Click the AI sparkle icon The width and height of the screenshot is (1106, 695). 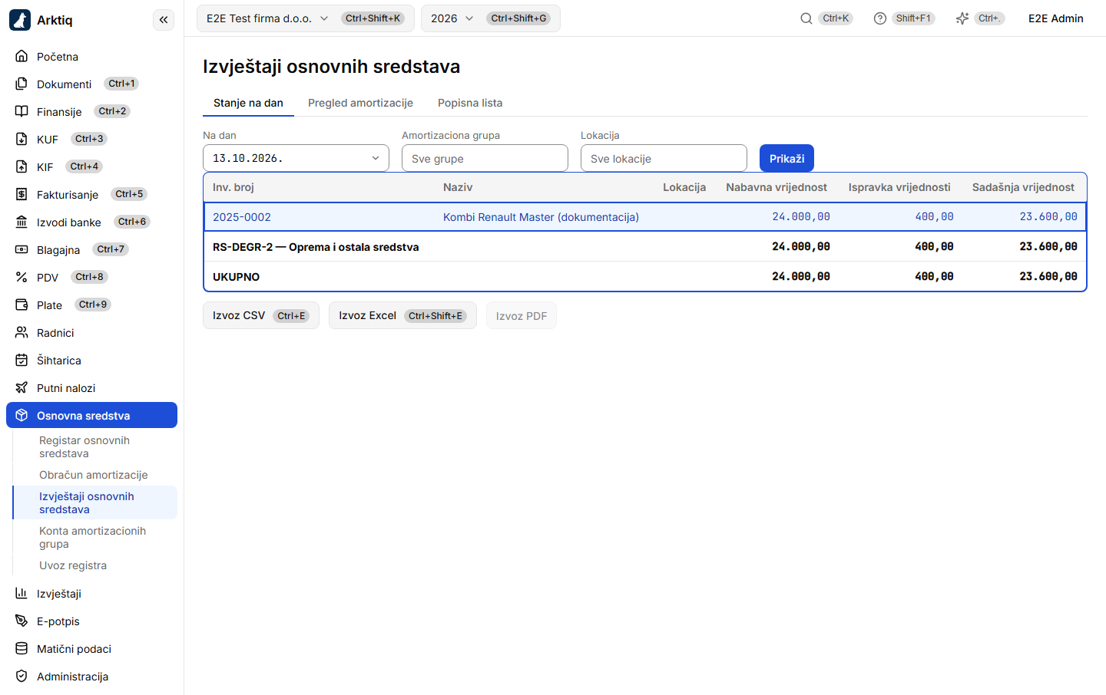click(x=962, y=18)
